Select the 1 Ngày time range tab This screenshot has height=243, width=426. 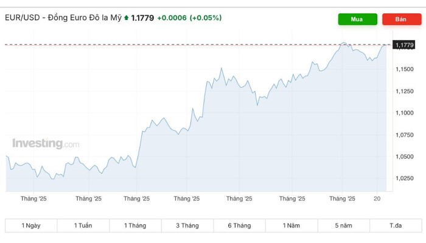click(31, 225)
